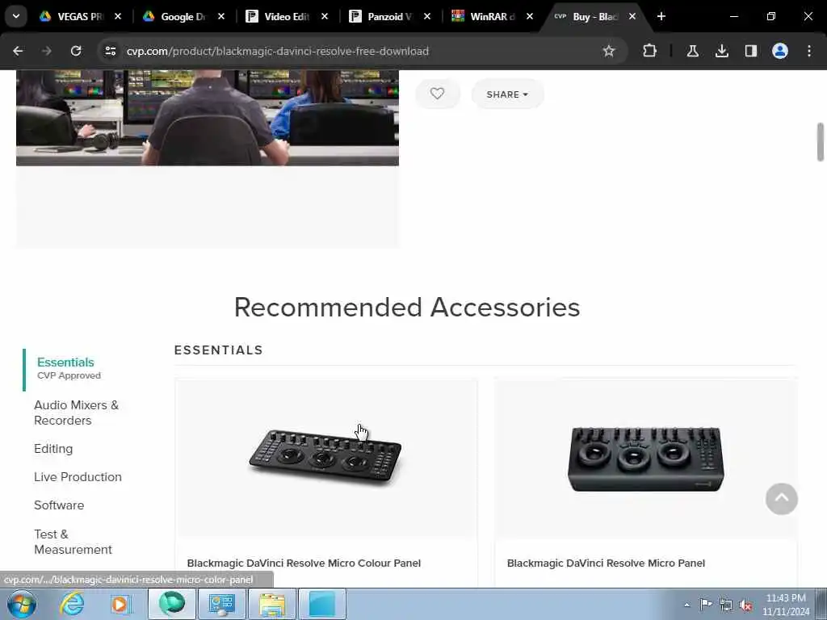Select Editing accessory category
The height and width of the screenshot is (620, 827).
(x=53, y=449)
